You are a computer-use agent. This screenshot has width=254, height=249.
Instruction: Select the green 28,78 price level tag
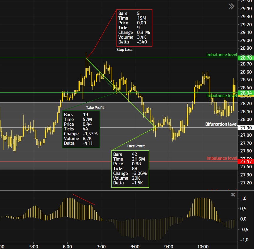tap(246, 58)
